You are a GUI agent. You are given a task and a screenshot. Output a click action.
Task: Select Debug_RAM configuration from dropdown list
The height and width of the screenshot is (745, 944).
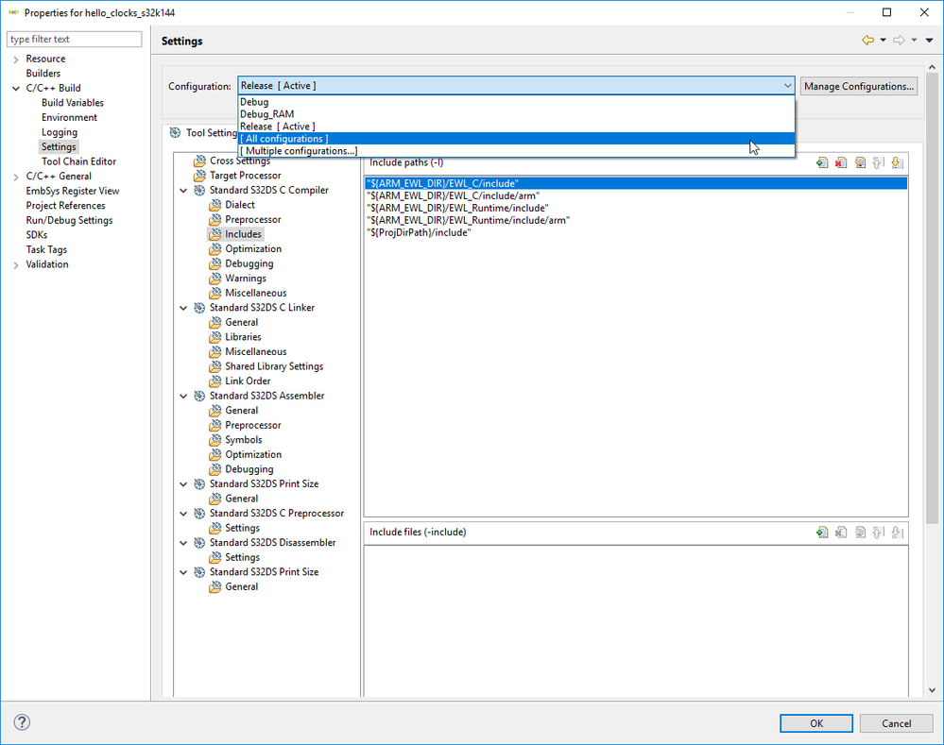(517, 113)
